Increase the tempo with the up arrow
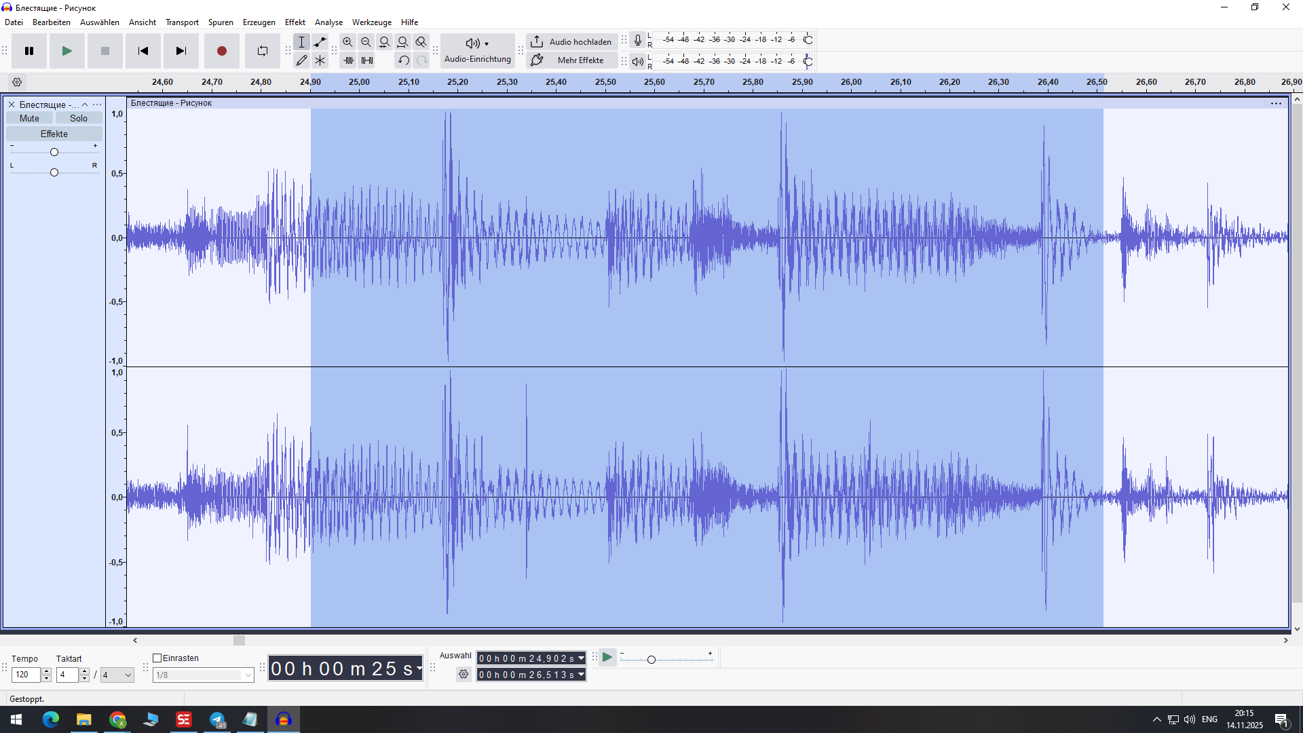The image size is (1303, 733). pyautogui.click(x=47, y=672)
